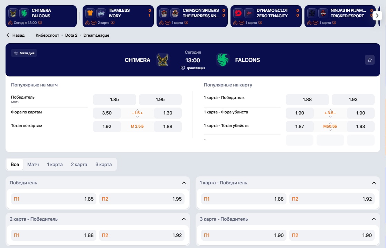This screenshot has height=248, width=386.
Task: Open the Трансляция stream icon under 13:00
Action: (x=183, y=68)
